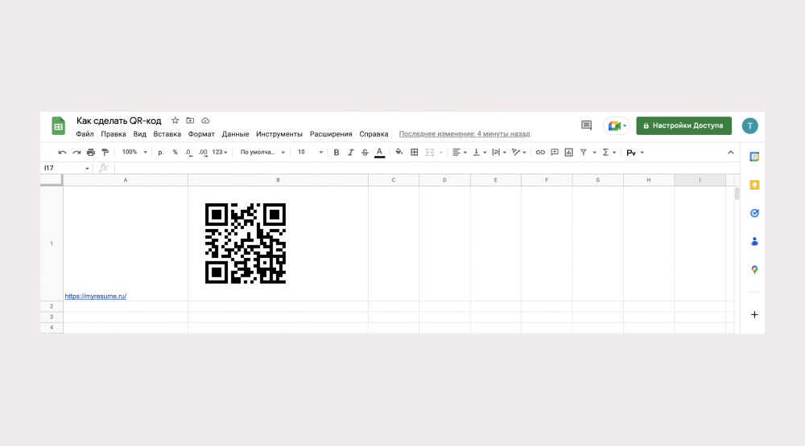This screenshot has width=805, height=446.
Task: Click the Insert comment icon
Action: pyautogui.click(x=555, y=152)
